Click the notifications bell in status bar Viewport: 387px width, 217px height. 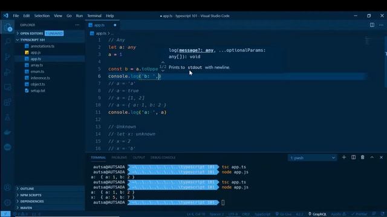pos(383,214)
